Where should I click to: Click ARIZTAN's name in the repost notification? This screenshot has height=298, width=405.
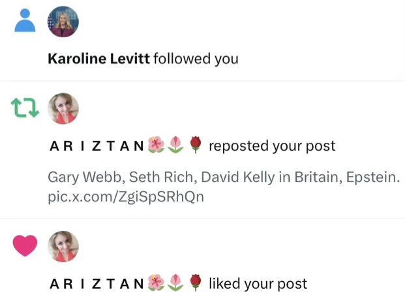tap(97, 146)
